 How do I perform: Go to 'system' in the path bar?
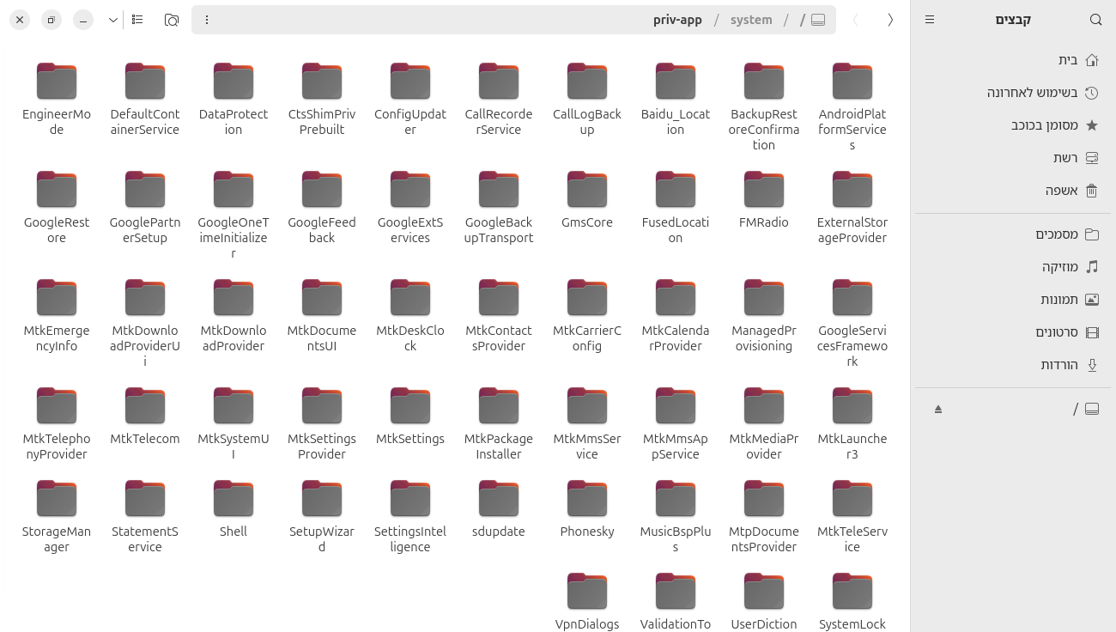coord(751,20)
